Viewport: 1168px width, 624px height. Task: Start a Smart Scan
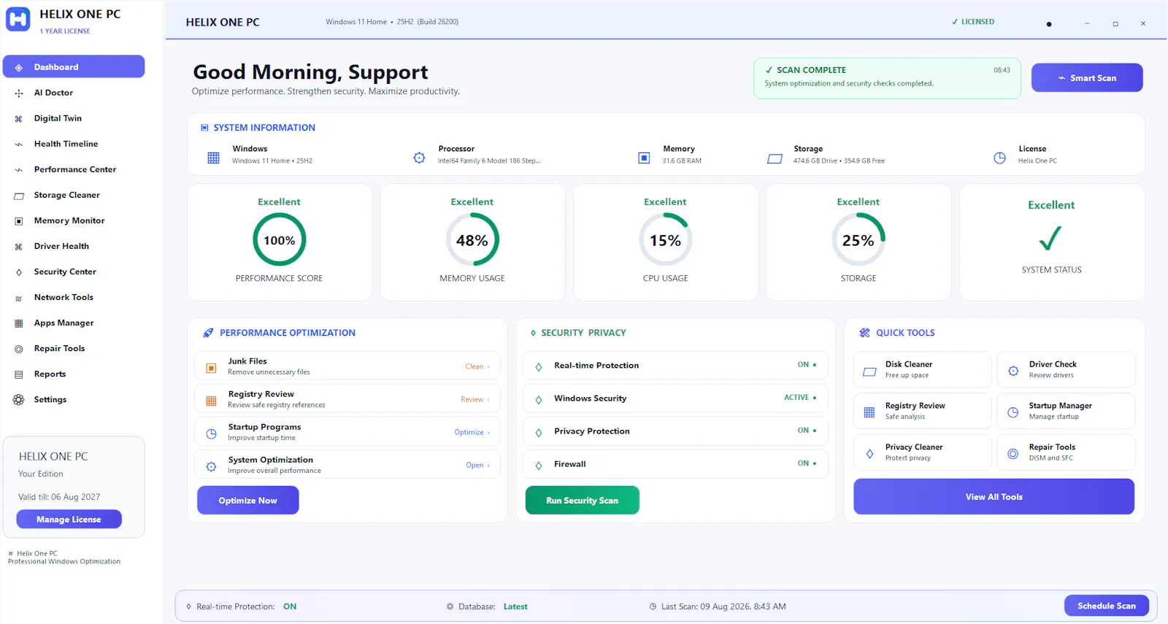tap(1087, 77)
